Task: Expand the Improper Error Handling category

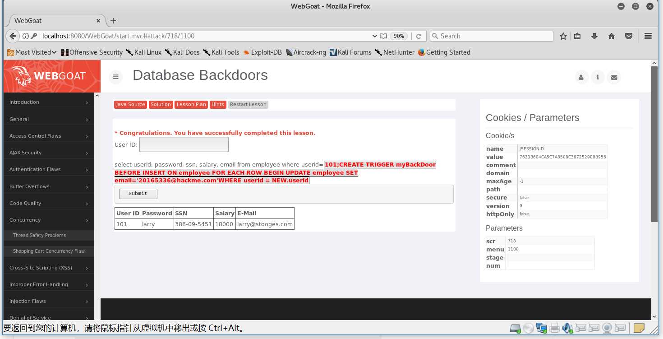Action: [49, 284]
